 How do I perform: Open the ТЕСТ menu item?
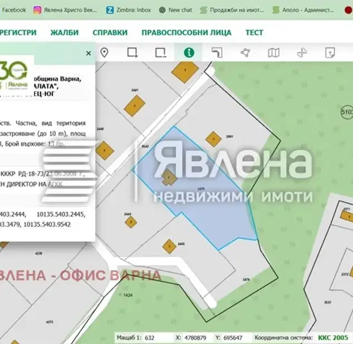pyautogui.click(x=254, y=32)
